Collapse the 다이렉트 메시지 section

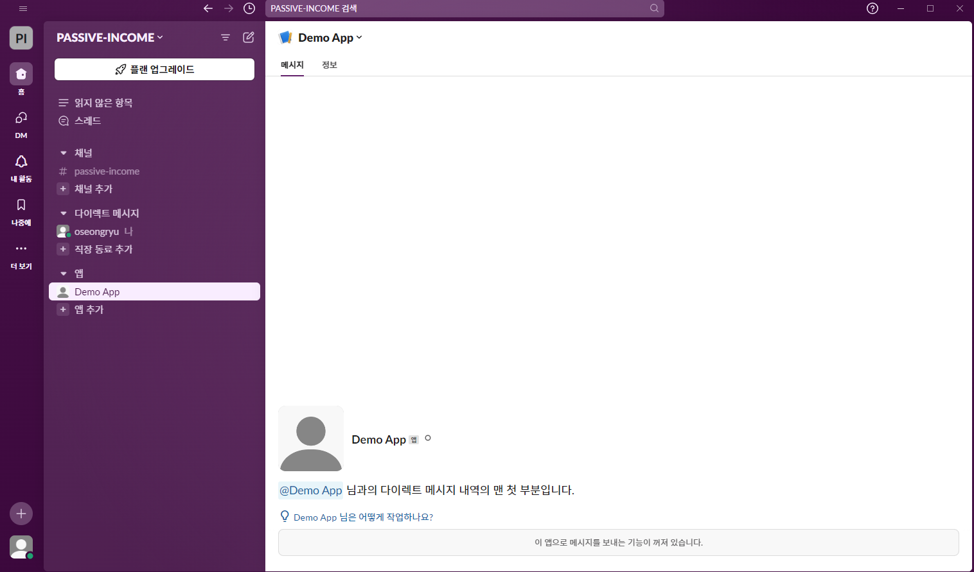[x=64, y=213]
